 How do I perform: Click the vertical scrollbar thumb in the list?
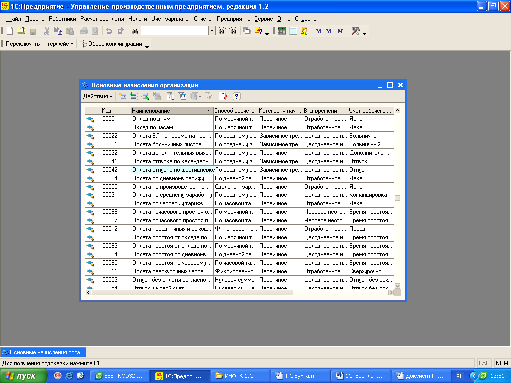tap(397, 198)
